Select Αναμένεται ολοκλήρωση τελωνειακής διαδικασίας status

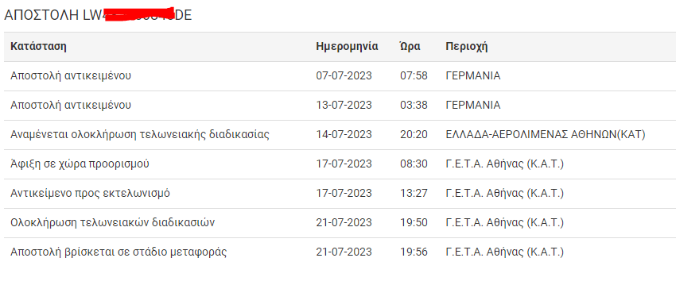click(x=140, y=134)
